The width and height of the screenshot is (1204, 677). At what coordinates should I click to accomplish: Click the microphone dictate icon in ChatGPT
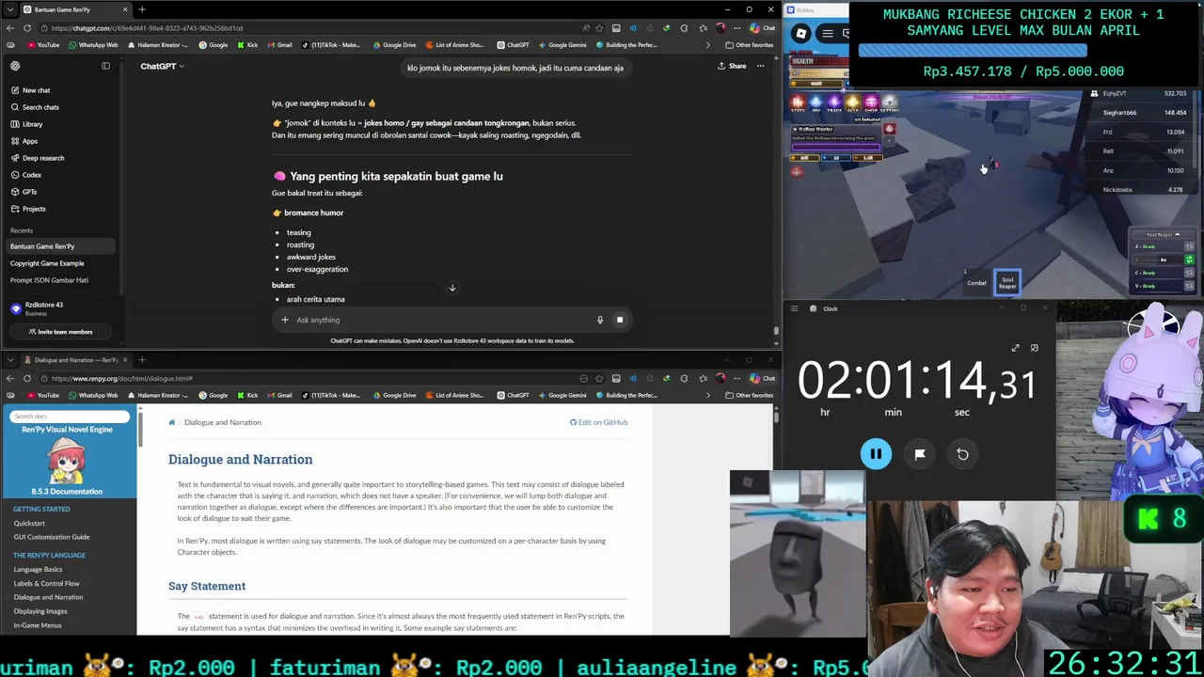coord(599,320)
